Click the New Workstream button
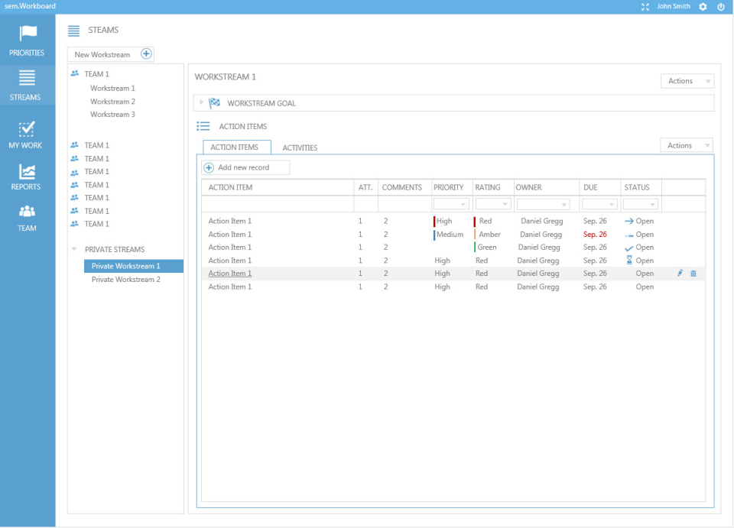The width and height of the screenshot is (734, 528). tap(111, 54)
